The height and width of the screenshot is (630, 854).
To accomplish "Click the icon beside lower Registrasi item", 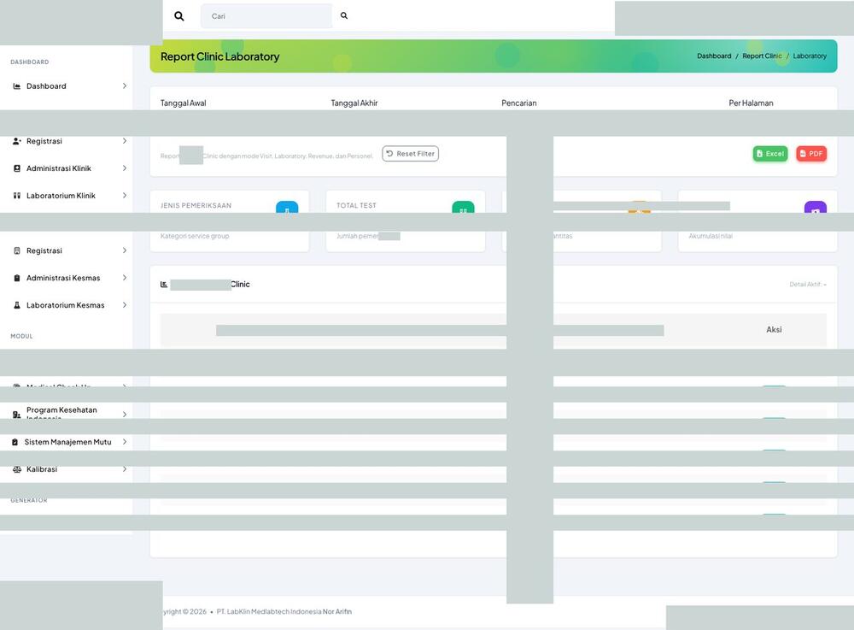I will pos(17,250).
